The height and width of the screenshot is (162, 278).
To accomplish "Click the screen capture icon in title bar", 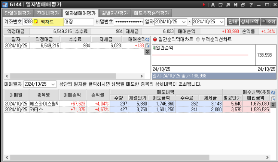I will (220, 5).
